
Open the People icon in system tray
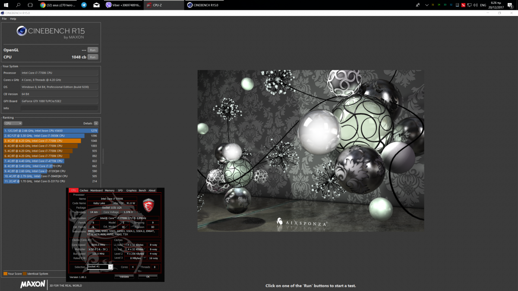pos(417,5)
